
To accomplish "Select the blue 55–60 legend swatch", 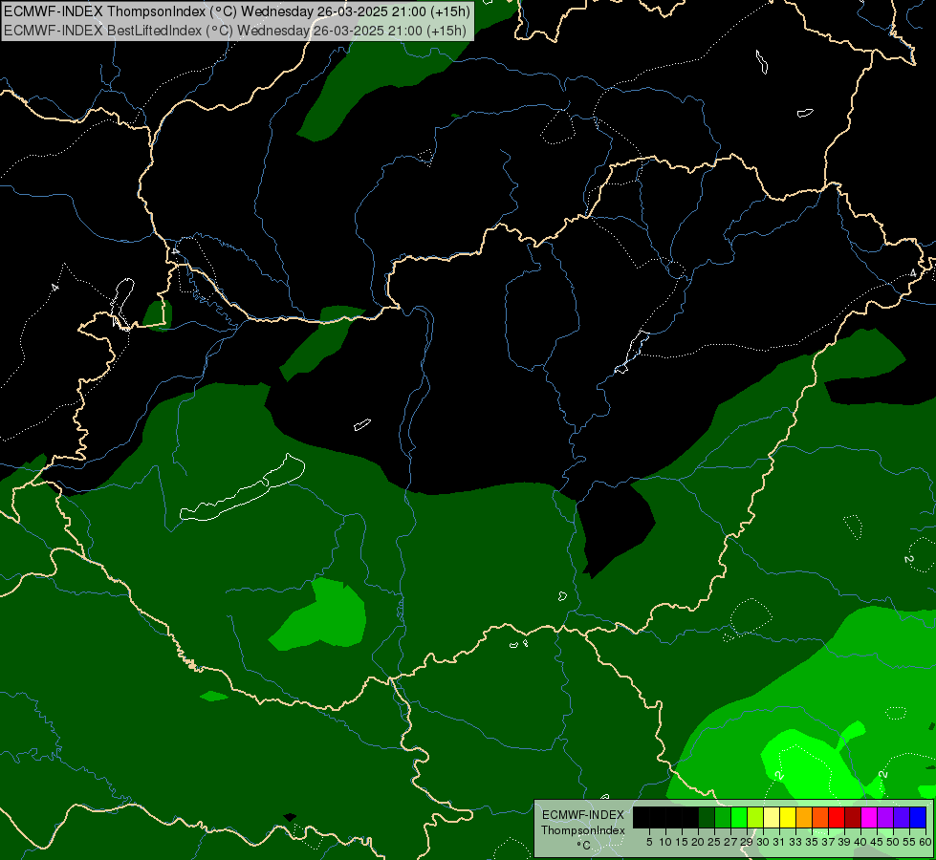I will pyautogui.click(x=918, y=817).
